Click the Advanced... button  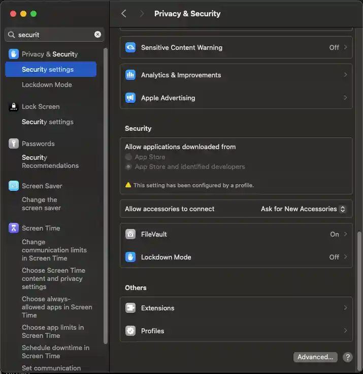pos(315,357)
